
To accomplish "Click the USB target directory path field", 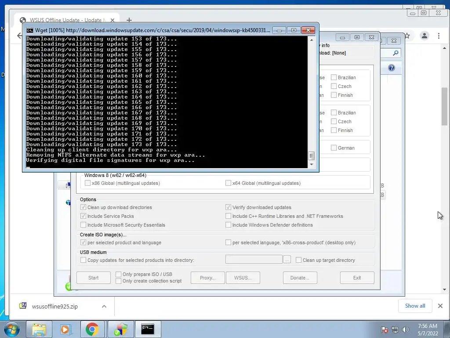I will [254, 259].
